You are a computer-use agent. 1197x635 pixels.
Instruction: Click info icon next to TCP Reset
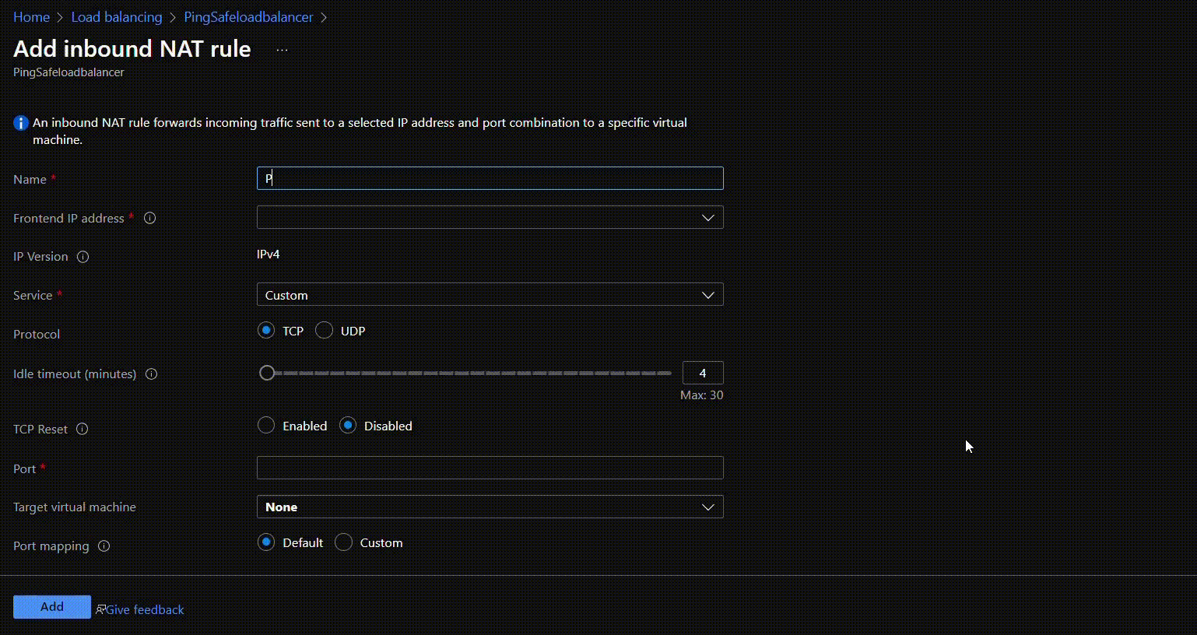(82, 430)
